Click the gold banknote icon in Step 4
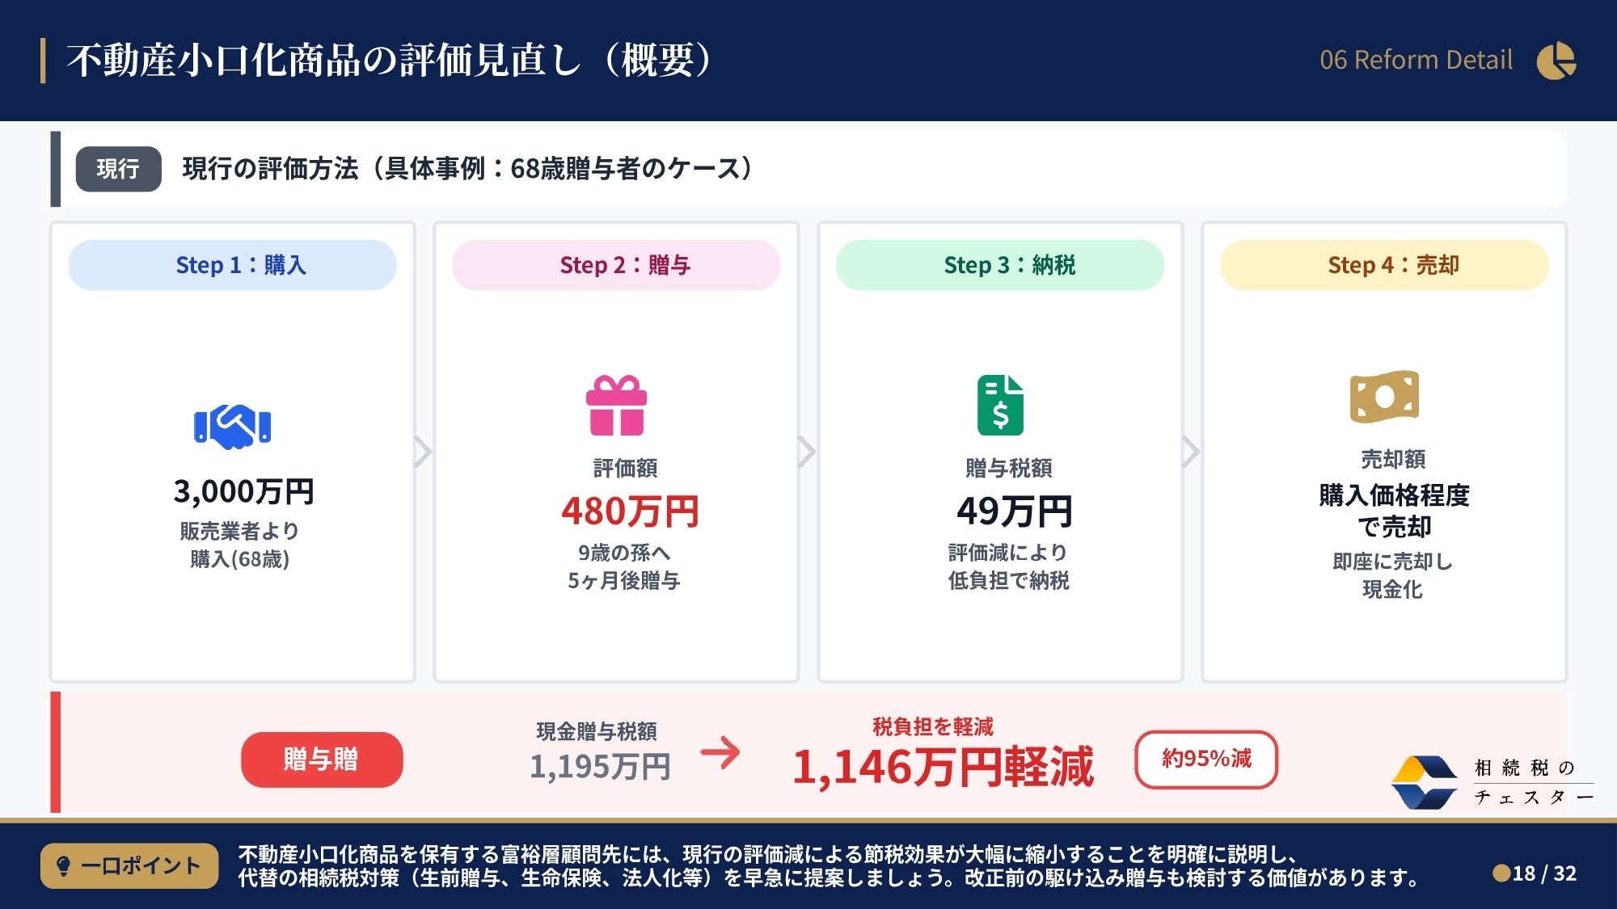The image size is (1617, 909). (1384, 397)
